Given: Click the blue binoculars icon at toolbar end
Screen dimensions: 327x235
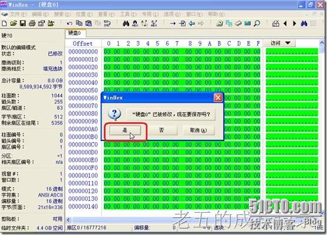Looking at the screenshot, I should [304, 23].
